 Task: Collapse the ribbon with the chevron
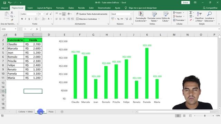click(x=219, y=24)
